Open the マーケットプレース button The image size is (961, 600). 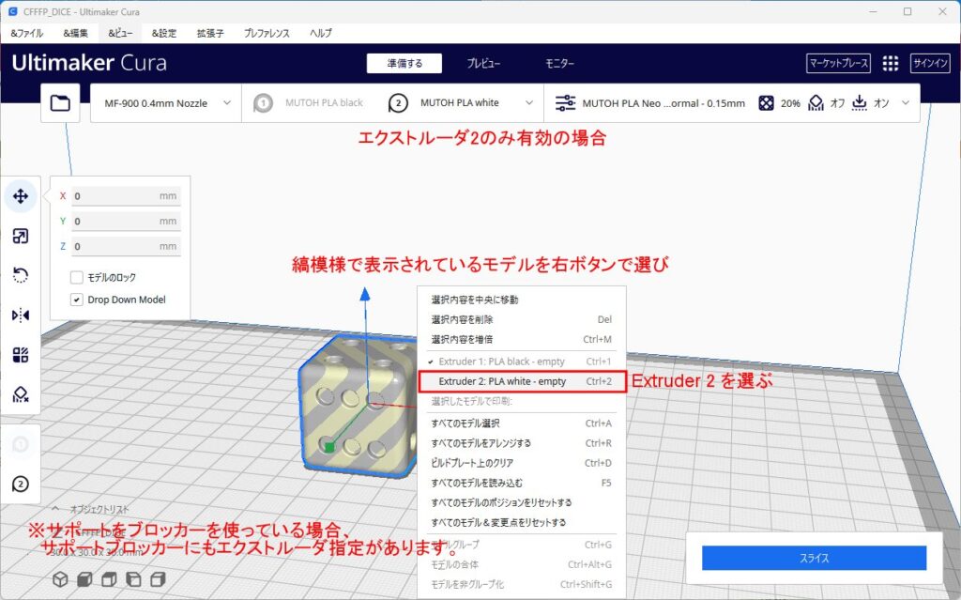[x=838, y=64]
